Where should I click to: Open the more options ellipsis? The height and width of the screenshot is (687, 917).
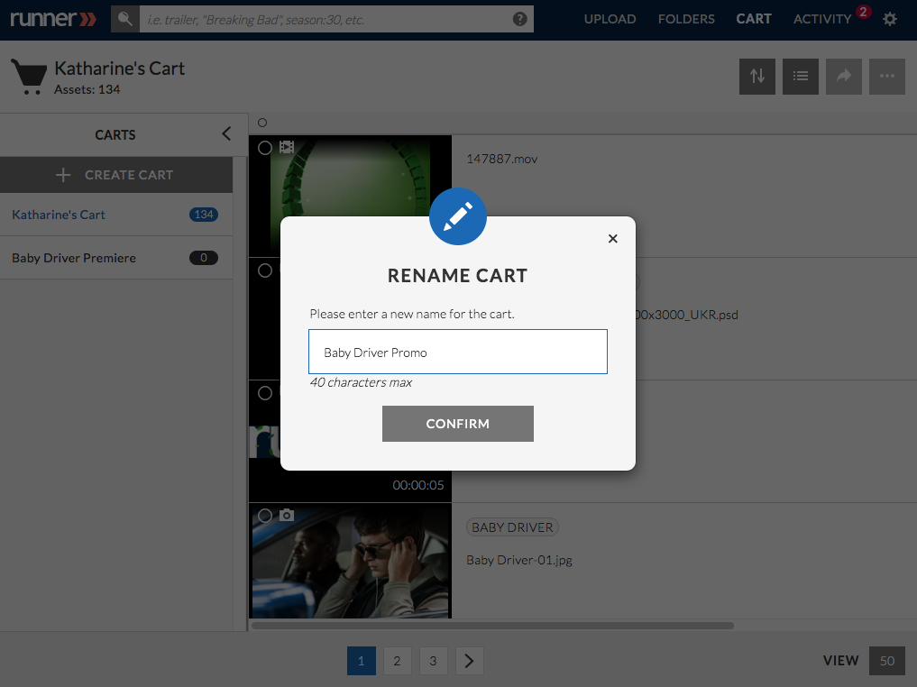(887, 76)
